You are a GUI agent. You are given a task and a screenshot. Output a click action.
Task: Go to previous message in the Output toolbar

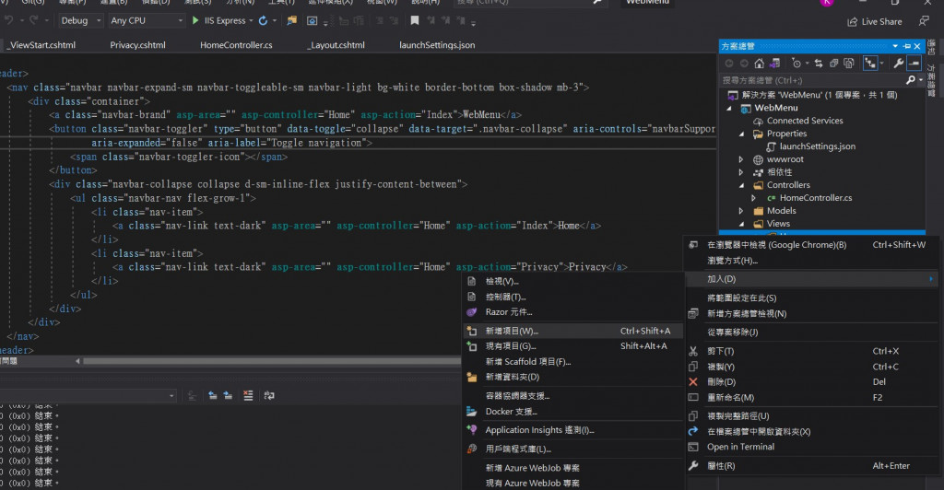click(x=213, y=395)
